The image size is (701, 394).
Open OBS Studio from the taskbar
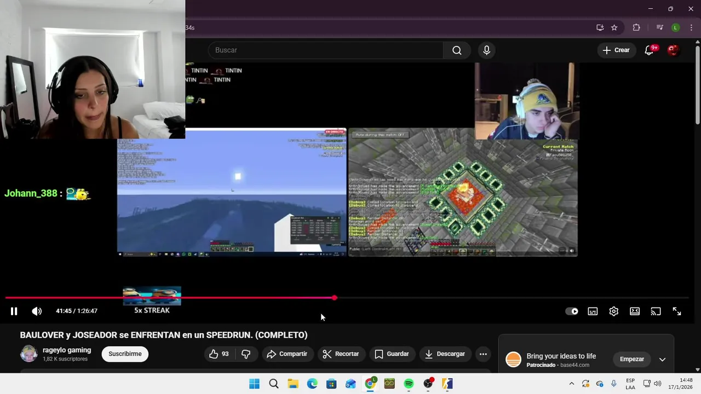click(x=428, y=384)
